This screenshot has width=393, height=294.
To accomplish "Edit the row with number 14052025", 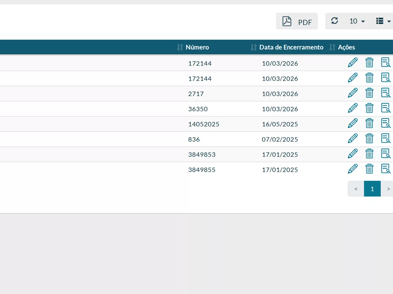I will click(x=352, y=123).
